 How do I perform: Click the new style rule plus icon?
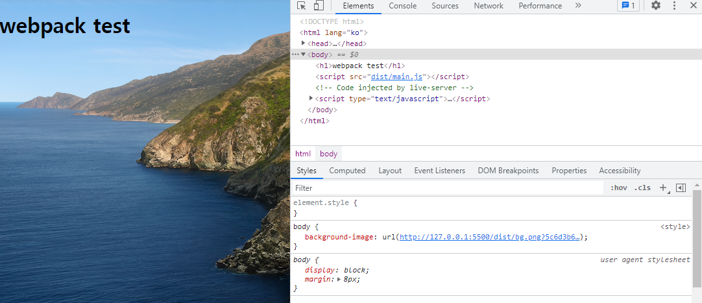664,188
